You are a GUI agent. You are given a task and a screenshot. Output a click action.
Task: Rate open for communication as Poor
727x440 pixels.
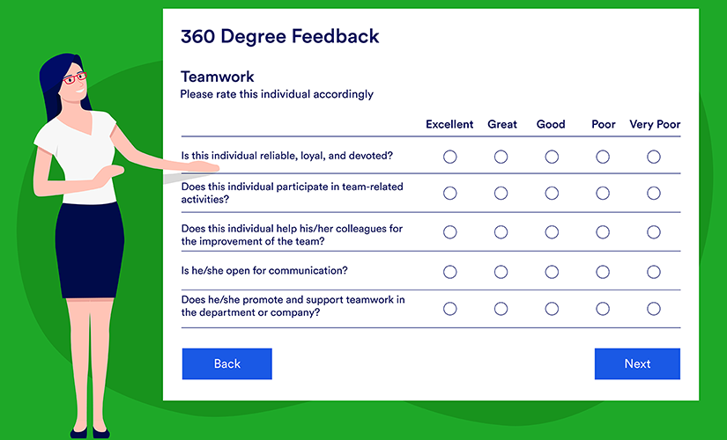tap(603, 272)
